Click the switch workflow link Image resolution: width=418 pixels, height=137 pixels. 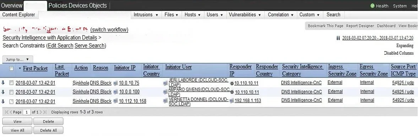(x=109, y=29)
